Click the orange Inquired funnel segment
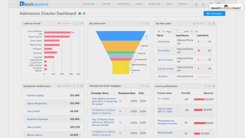245x138 pixels. point(121,46)
